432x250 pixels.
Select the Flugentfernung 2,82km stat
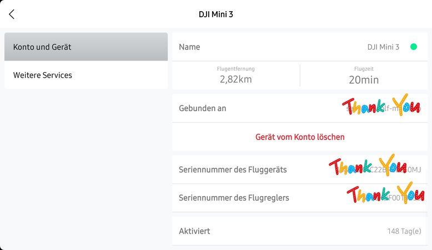[x=236, y=76]
